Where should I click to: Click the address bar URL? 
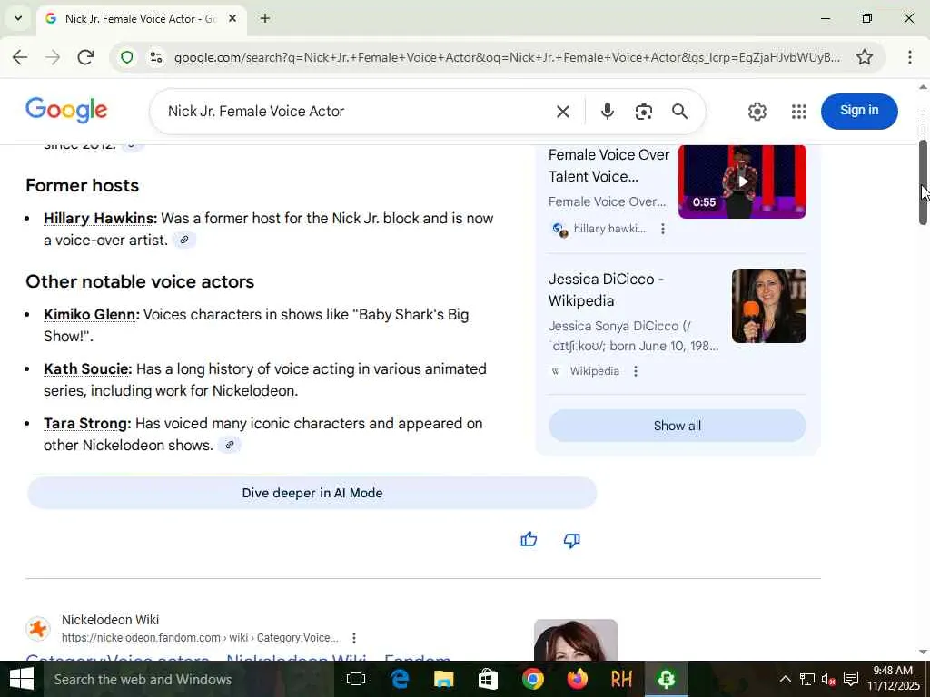tap(507, 57)
